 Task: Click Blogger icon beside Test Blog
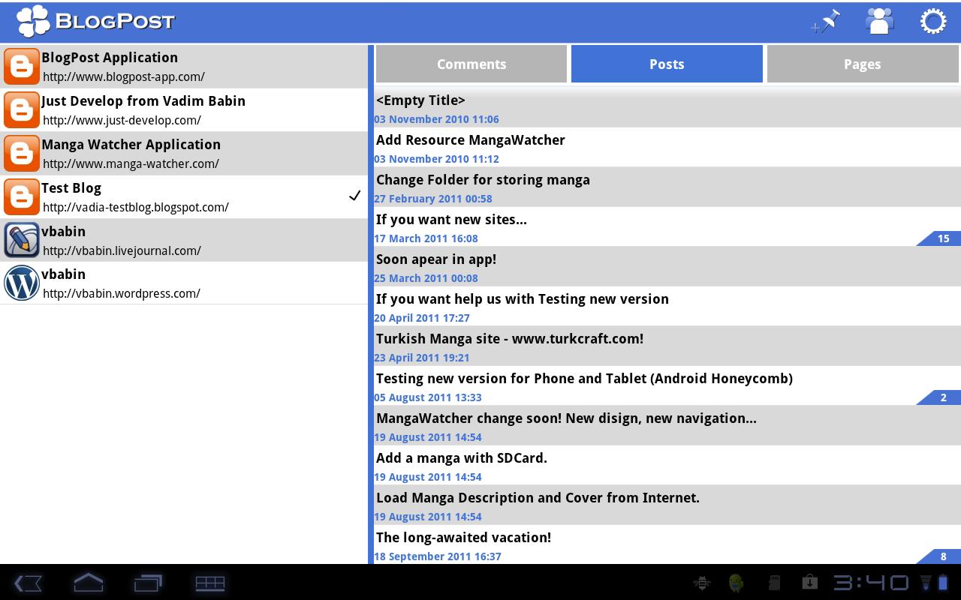[22, 197]
